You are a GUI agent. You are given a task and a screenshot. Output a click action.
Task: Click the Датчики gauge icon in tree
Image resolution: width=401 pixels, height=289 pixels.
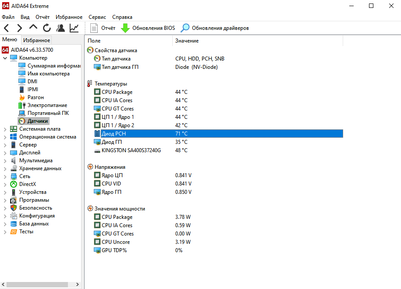click(x=22, y=121)
